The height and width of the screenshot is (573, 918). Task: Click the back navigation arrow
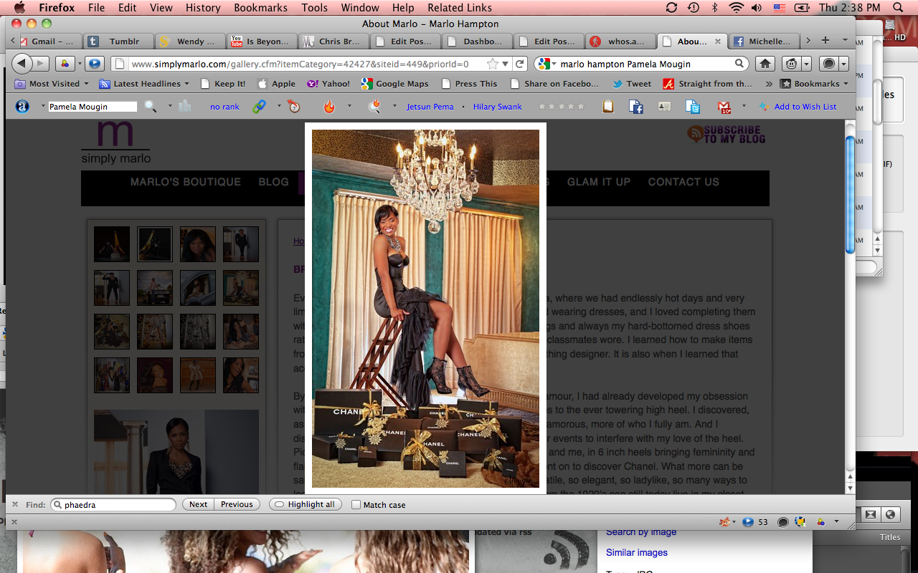tap(22, 64)
